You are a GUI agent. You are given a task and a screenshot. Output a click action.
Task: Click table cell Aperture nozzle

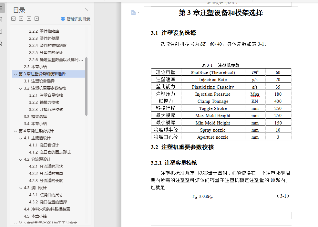(x=213, y=137)
